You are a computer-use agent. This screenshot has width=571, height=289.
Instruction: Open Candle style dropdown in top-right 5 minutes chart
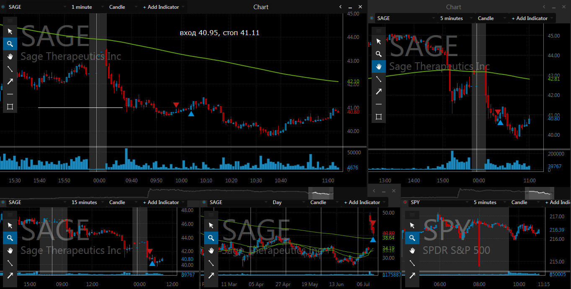pos(491,18)
